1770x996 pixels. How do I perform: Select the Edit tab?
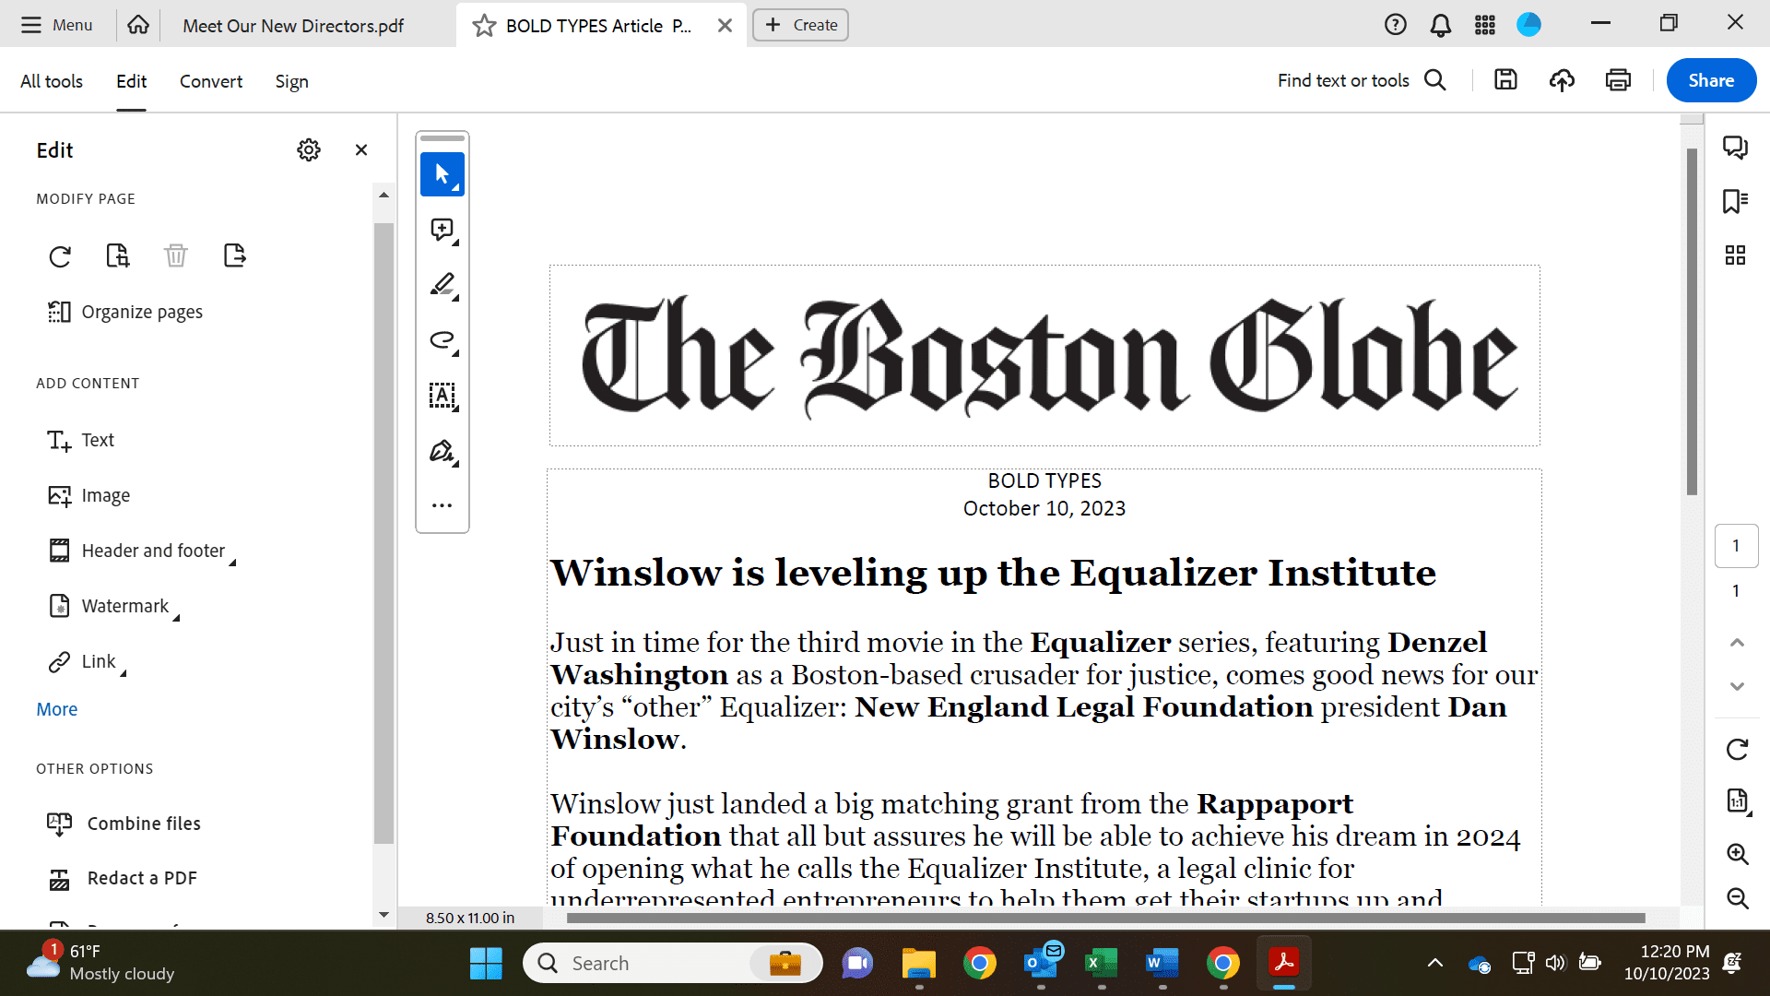(x=131, y=81)
